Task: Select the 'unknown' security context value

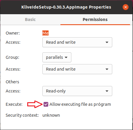Action: [51, 115]
